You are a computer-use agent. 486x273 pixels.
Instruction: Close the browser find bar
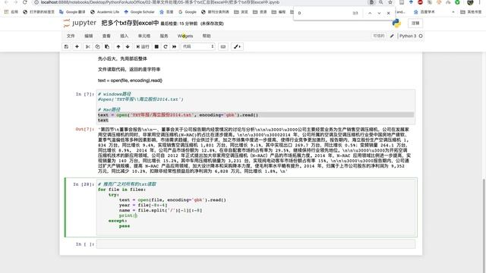pos(388,13)
